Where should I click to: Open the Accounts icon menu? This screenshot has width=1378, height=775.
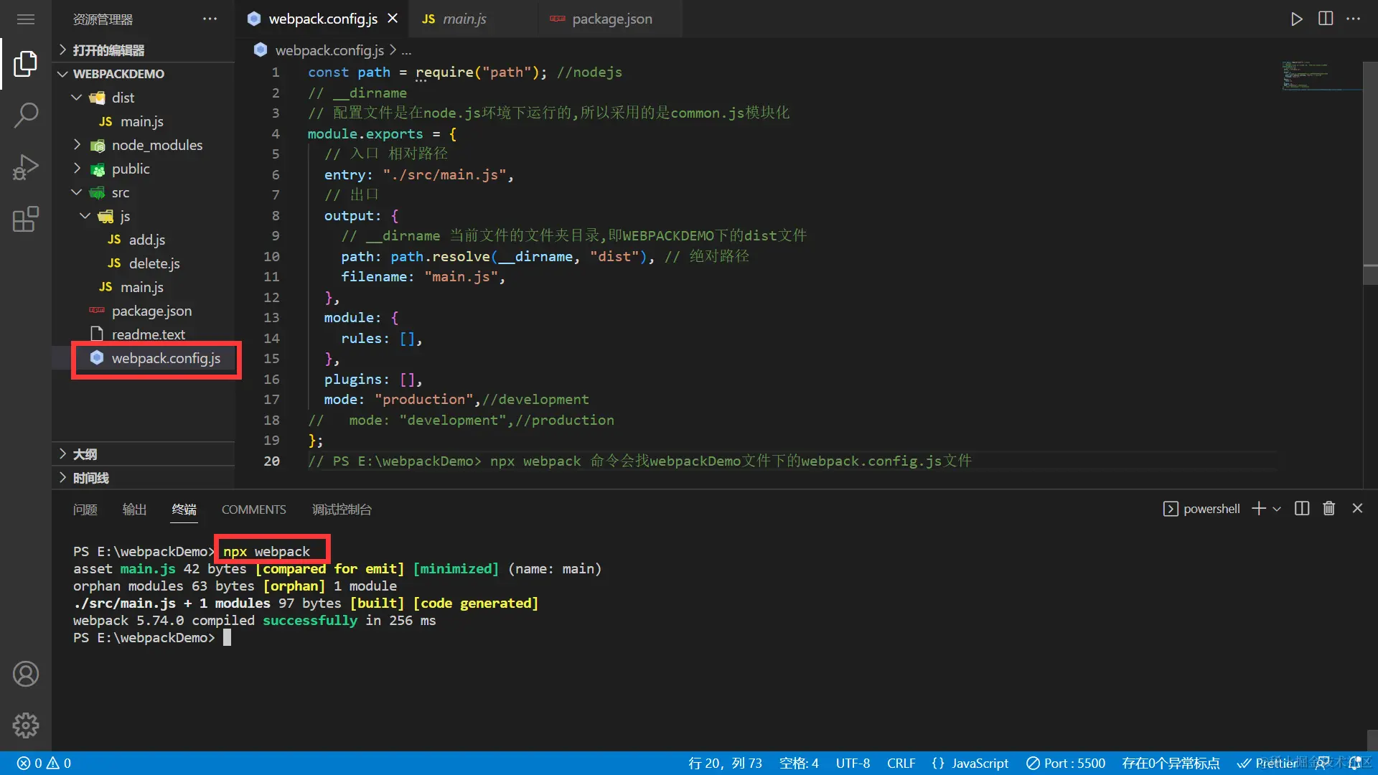26,674
